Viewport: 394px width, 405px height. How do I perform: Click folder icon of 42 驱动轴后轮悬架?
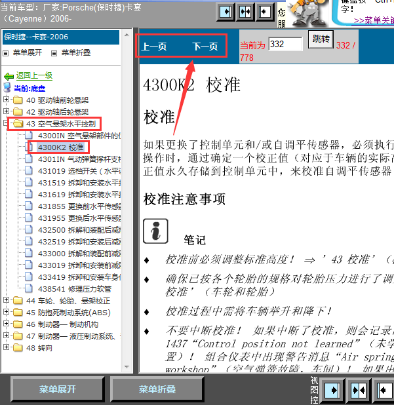[x=18, y=111]
